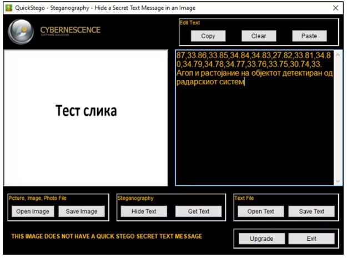The height and width of the screenshot is (258, 347).
Task: Hide Text inside the loaded image
Action: [x=144, y=211]
